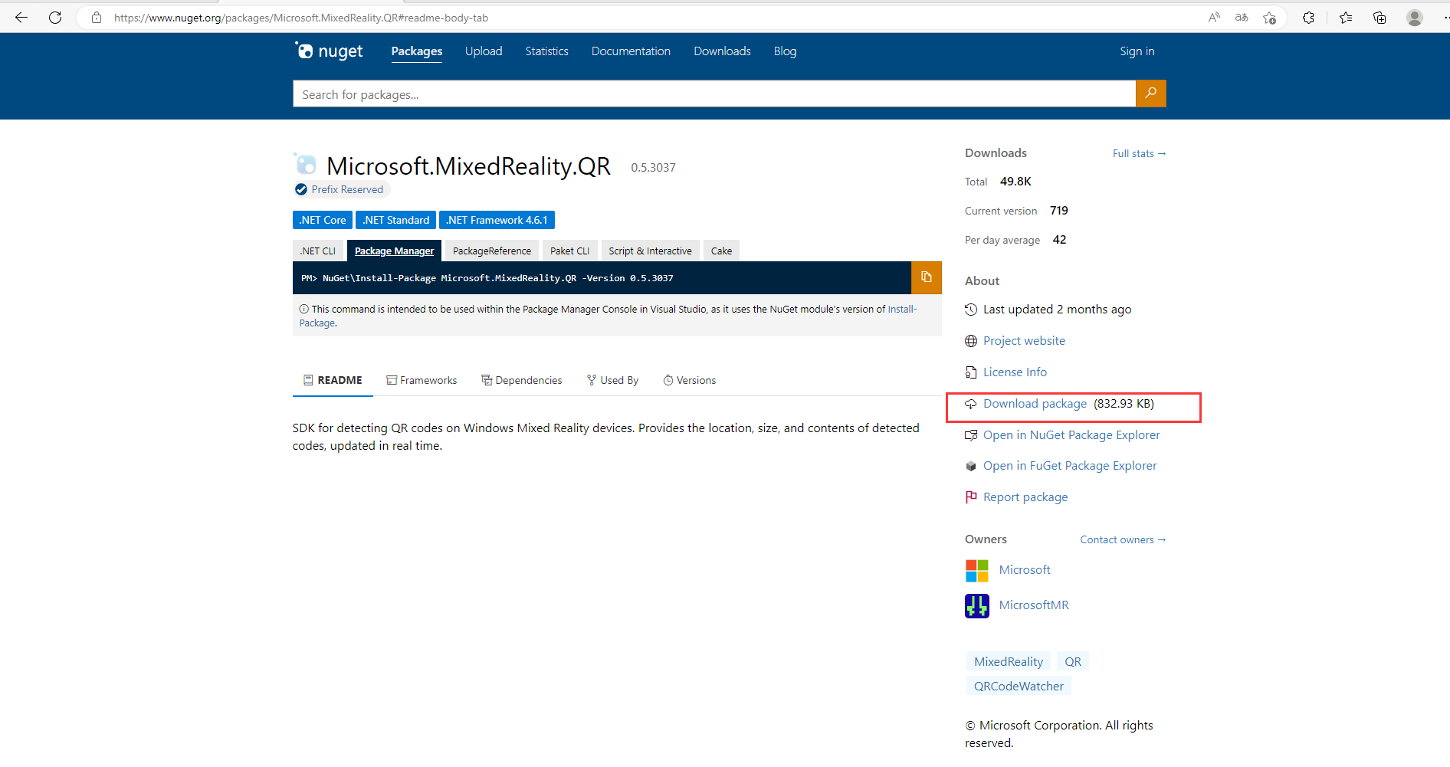Click the browser profile avatar
1450x767 pixels.
pyautogui.click(x=1415, y=17)
